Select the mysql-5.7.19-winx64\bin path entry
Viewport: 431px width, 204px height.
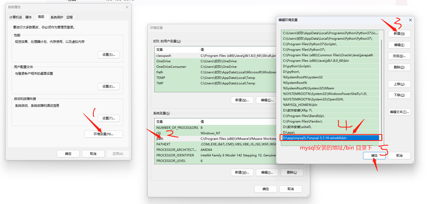[x=330, y=138]
